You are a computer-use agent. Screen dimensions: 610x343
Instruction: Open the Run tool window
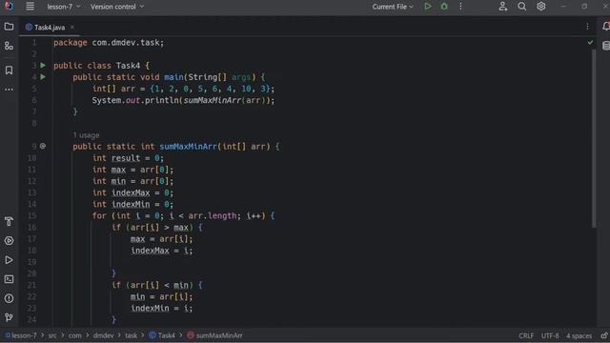9,260
